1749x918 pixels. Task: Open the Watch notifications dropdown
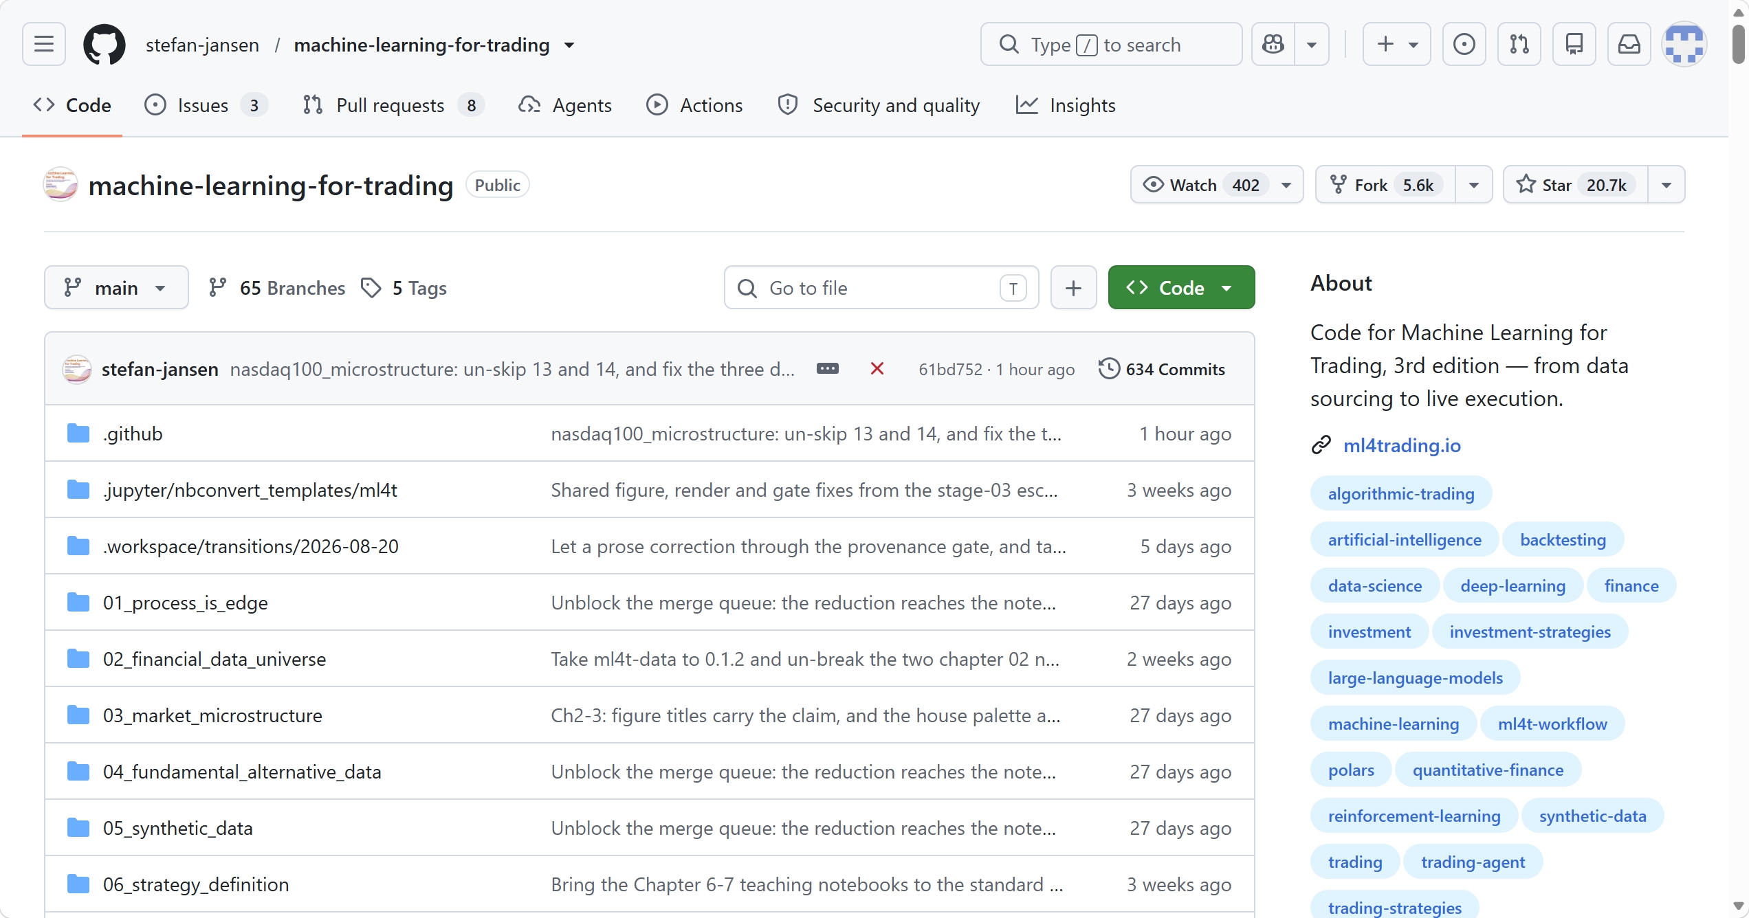pos(1217,185)
